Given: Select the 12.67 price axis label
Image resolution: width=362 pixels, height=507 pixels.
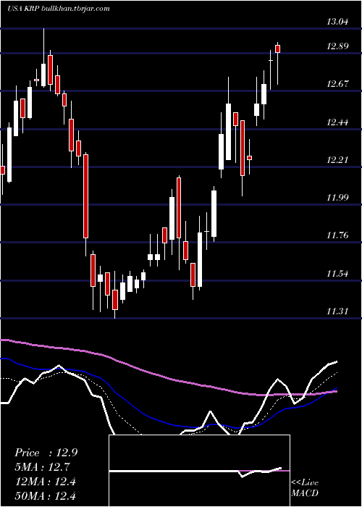Looking at the screenshot, I should pos(337,84).
